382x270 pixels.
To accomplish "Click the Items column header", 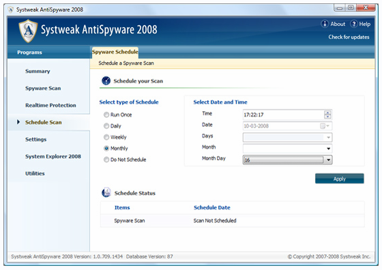I will click(122, 207).
